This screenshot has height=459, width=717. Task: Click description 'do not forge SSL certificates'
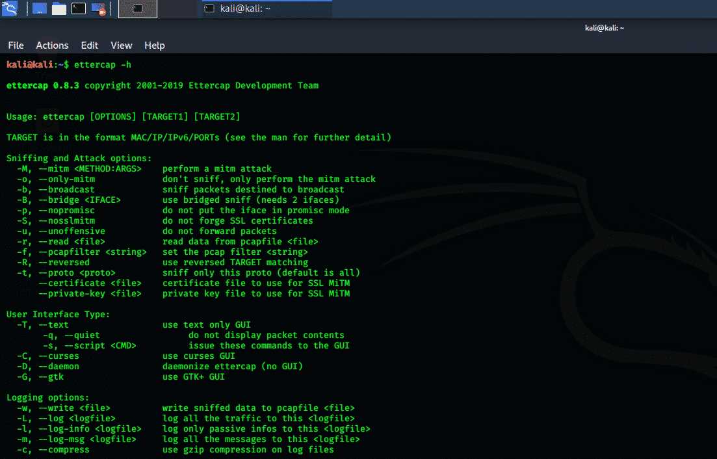(238, 221)
